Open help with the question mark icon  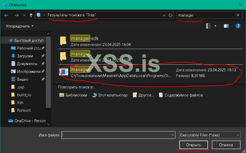point(238,26)
